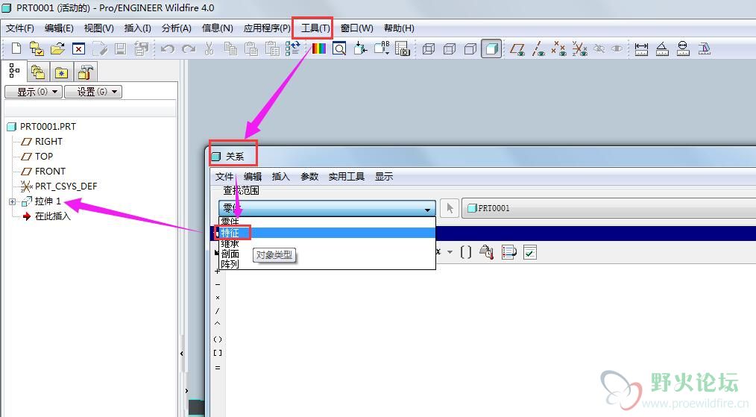Viewport: 756px width, 417px height.
Task: Select no hidden display style cube
Action: pyautogui.click(x=470, y=48)
